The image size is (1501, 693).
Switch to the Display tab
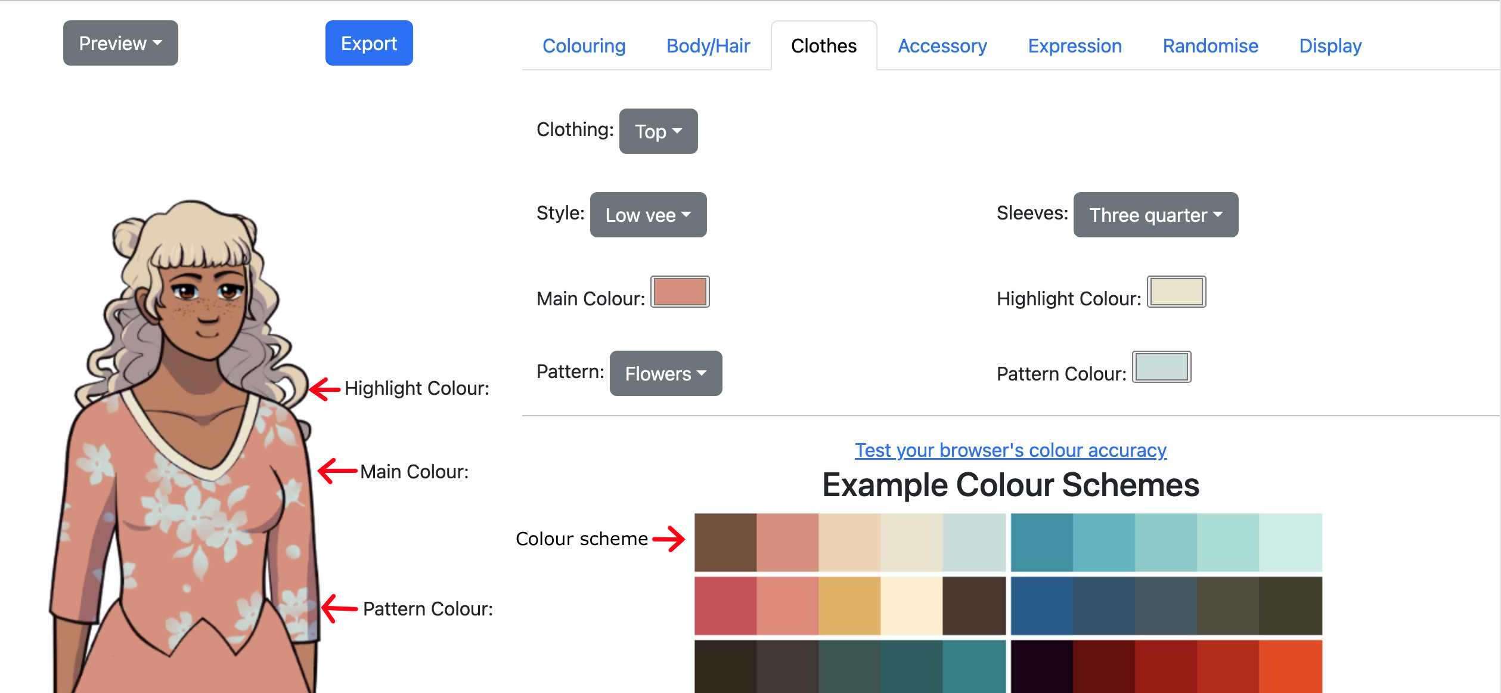point(1330,46)
